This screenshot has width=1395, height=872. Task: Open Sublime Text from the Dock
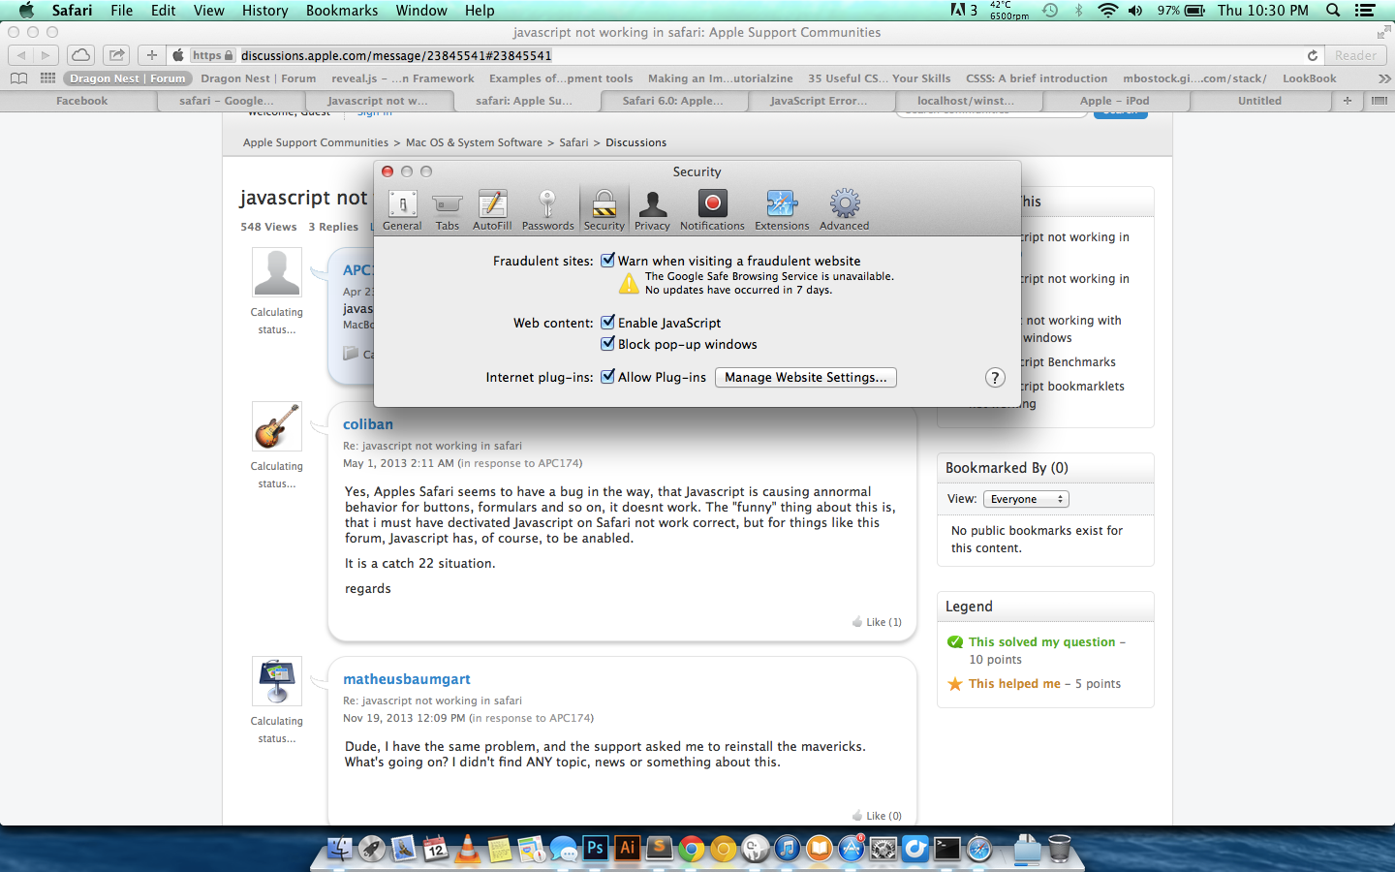click(x=659, y=849)
